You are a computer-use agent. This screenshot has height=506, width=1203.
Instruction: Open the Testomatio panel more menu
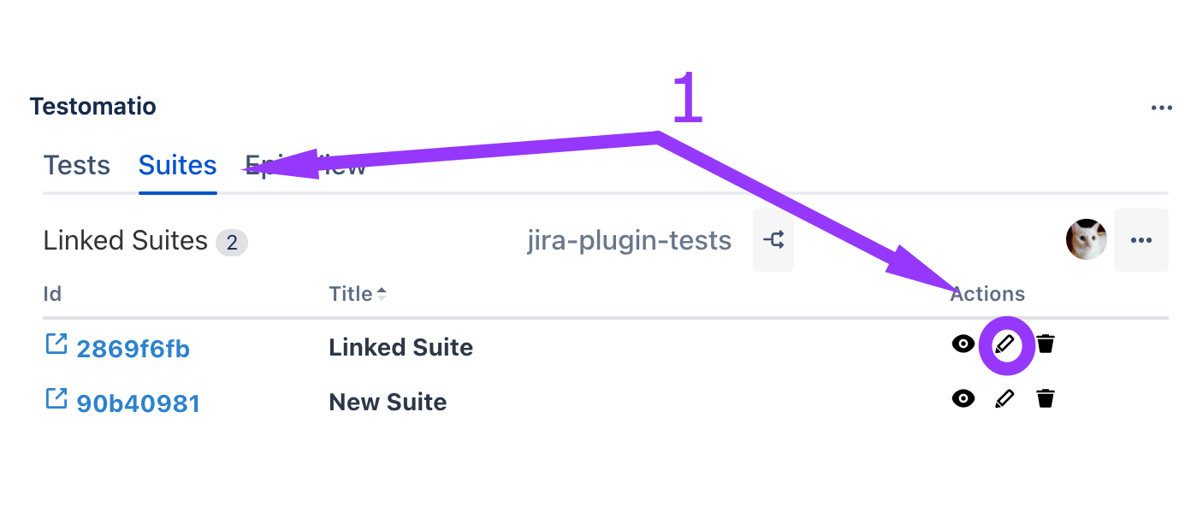(x=1161, y=108)
